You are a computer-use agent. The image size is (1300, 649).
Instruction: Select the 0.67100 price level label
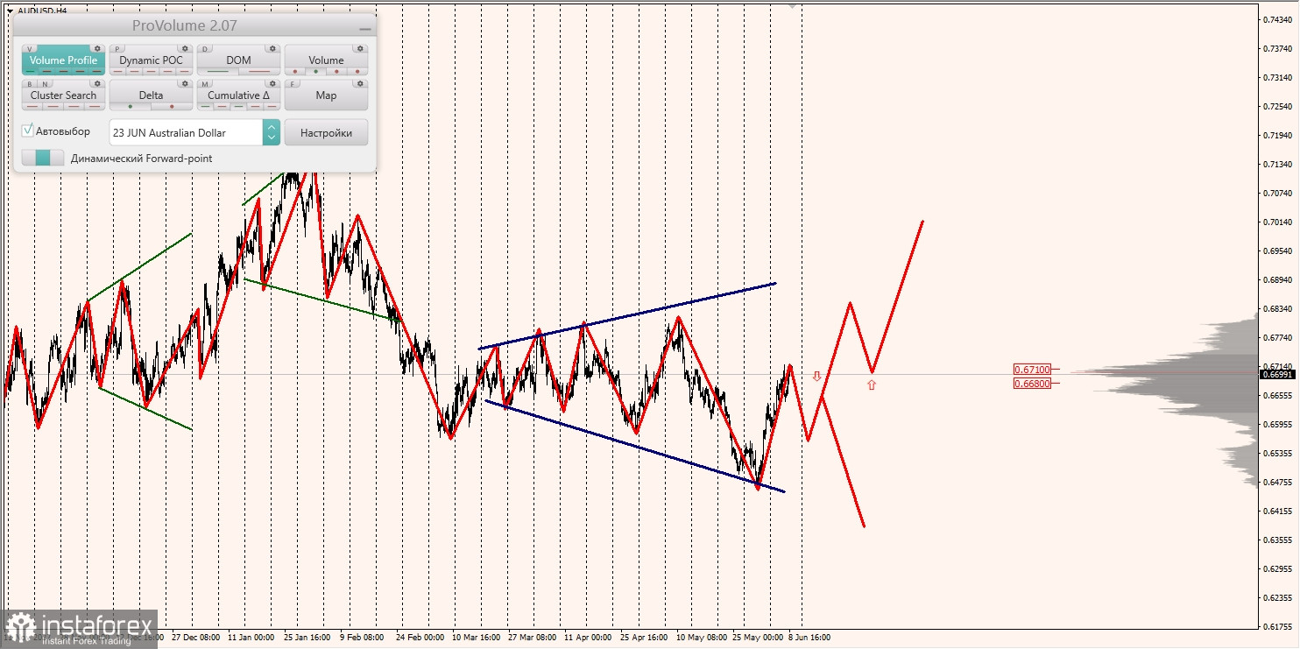point(1033,370)
